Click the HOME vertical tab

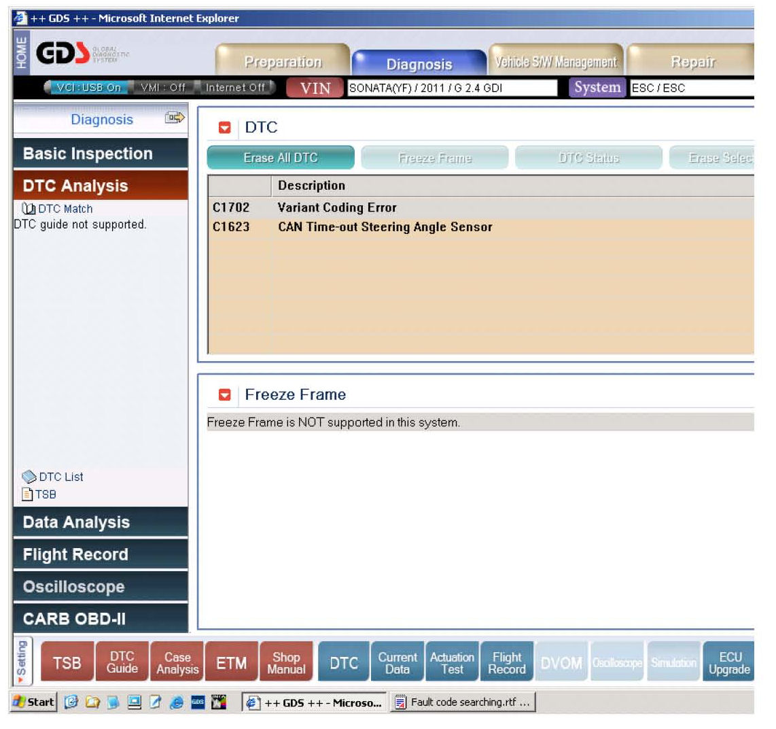tap(21, 52)
